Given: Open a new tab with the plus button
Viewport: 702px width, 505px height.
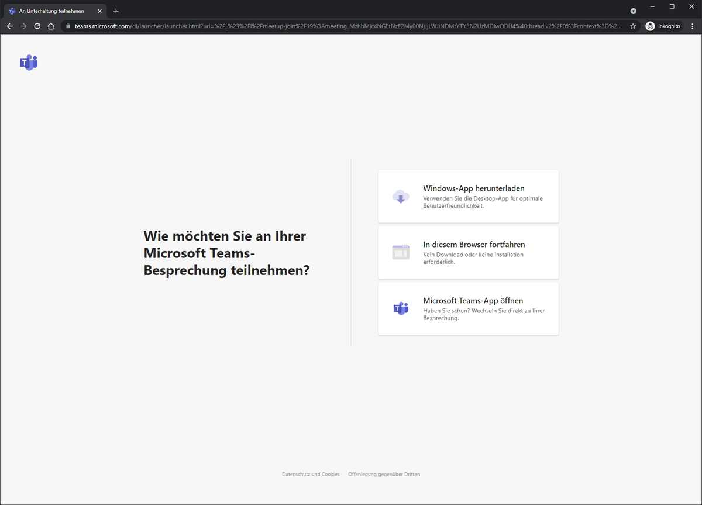Looking at the screenshot, I should point(116,11).
